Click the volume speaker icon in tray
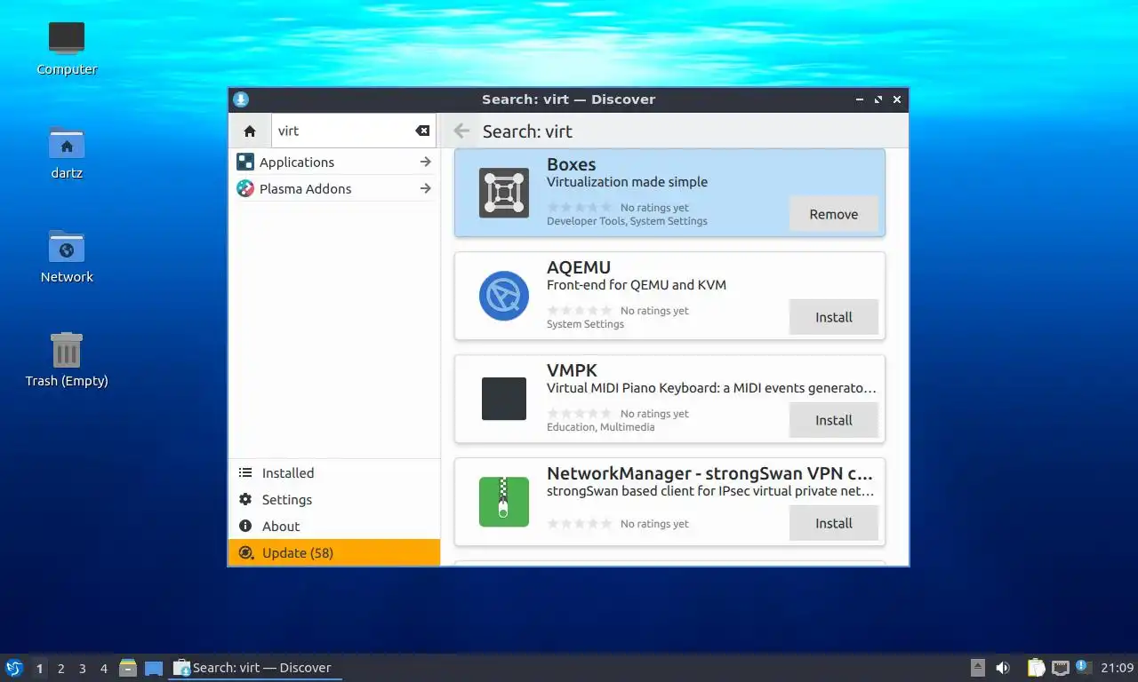Viewport: 1138px width, 682px height. coord(1003,668)
